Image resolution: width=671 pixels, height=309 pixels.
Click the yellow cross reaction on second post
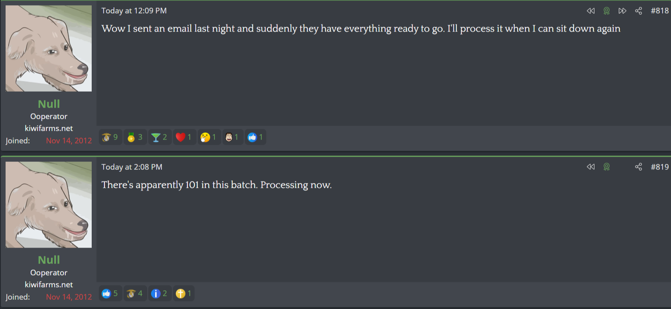pos(183,293)
